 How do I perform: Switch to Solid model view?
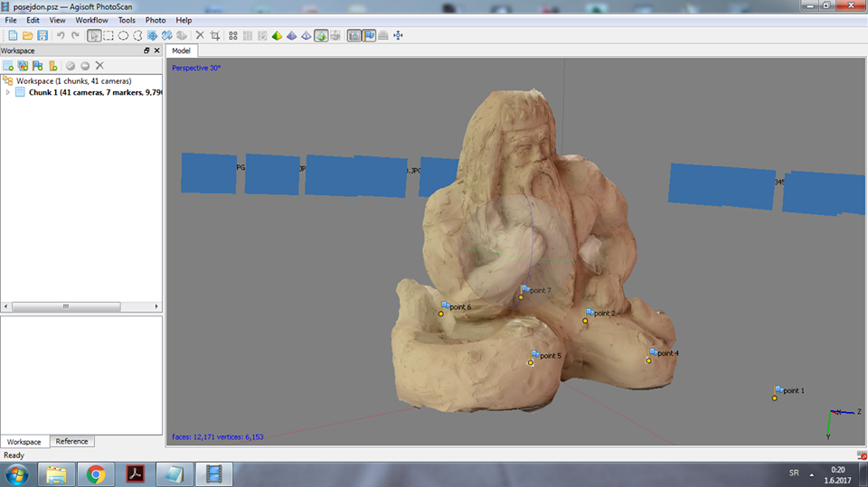292,35
